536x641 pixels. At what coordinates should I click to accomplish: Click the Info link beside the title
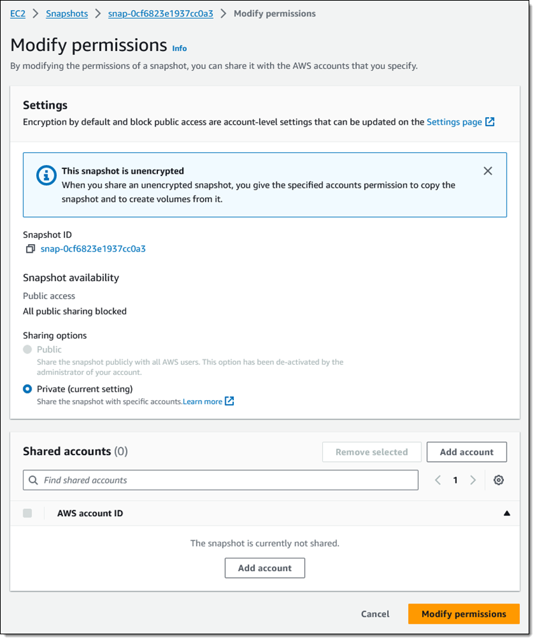(x=180, y=48)
